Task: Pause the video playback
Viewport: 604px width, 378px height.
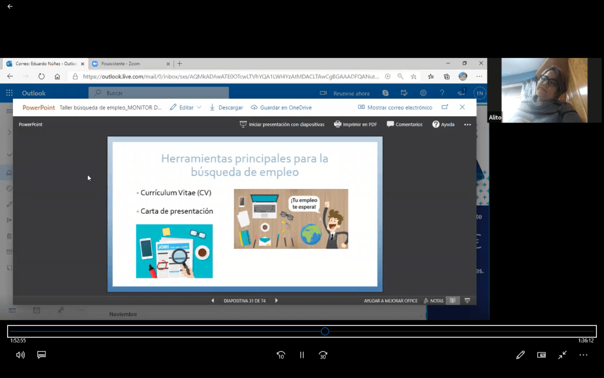Action: [x=302, y=355]
